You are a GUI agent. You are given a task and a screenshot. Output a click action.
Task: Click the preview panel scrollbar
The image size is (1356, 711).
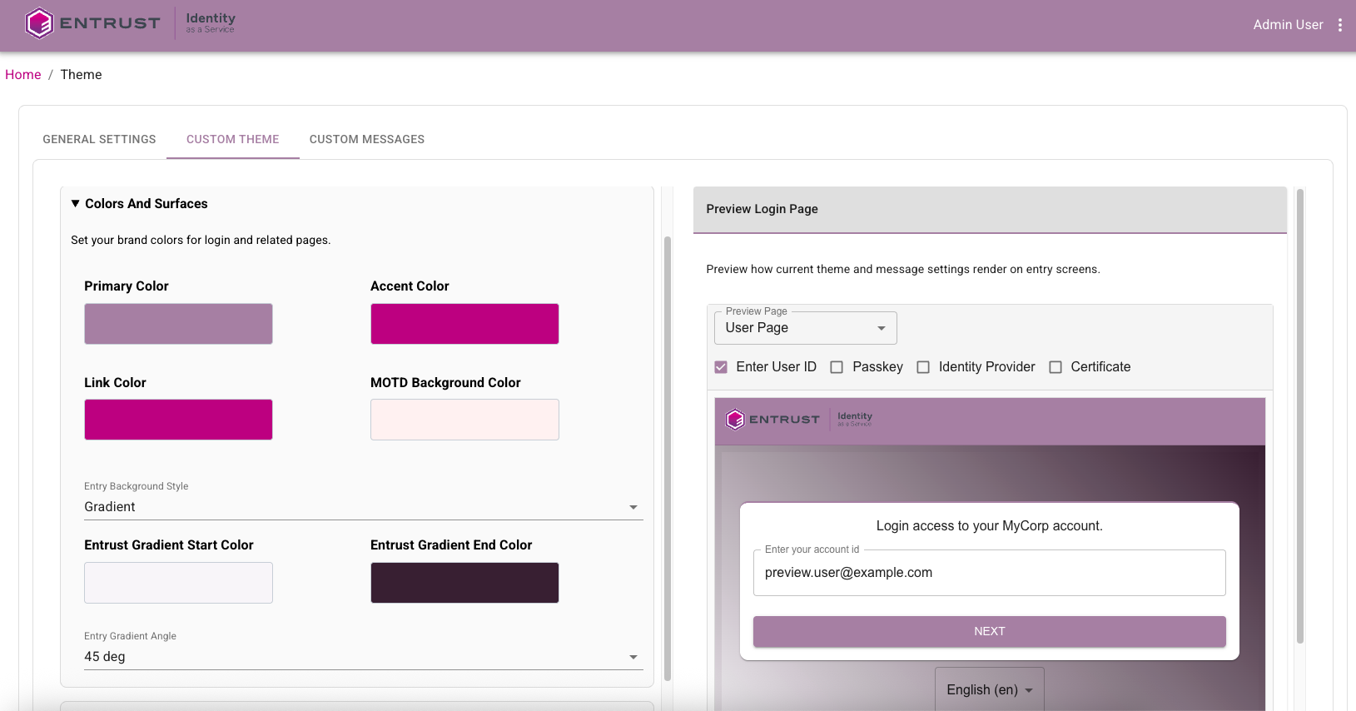1300,416
